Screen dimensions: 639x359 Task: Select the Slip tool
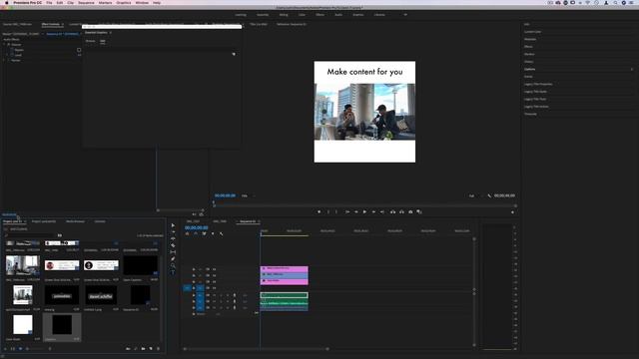173,252
